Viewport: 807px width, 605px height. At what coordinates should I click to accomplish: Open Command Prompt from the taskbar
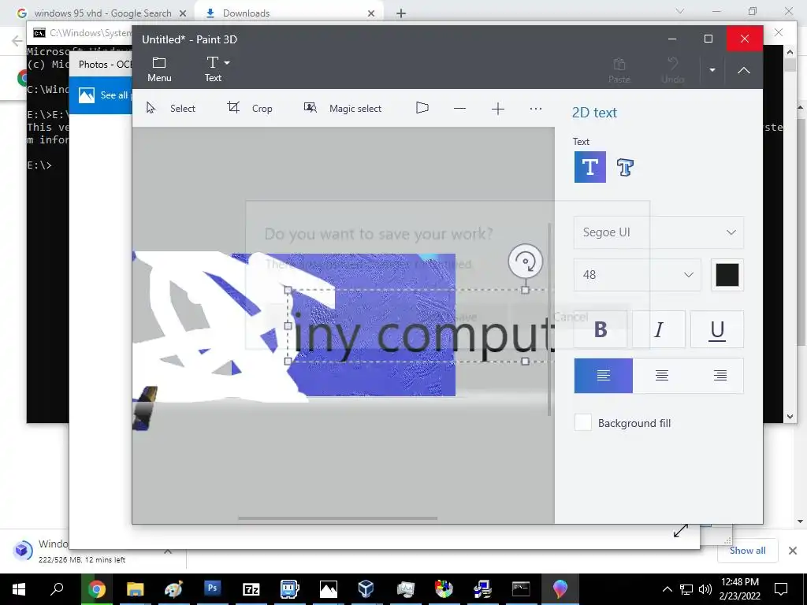pos(521,589)
